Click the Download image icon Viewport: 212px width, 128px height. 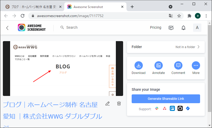pos(138,66)
